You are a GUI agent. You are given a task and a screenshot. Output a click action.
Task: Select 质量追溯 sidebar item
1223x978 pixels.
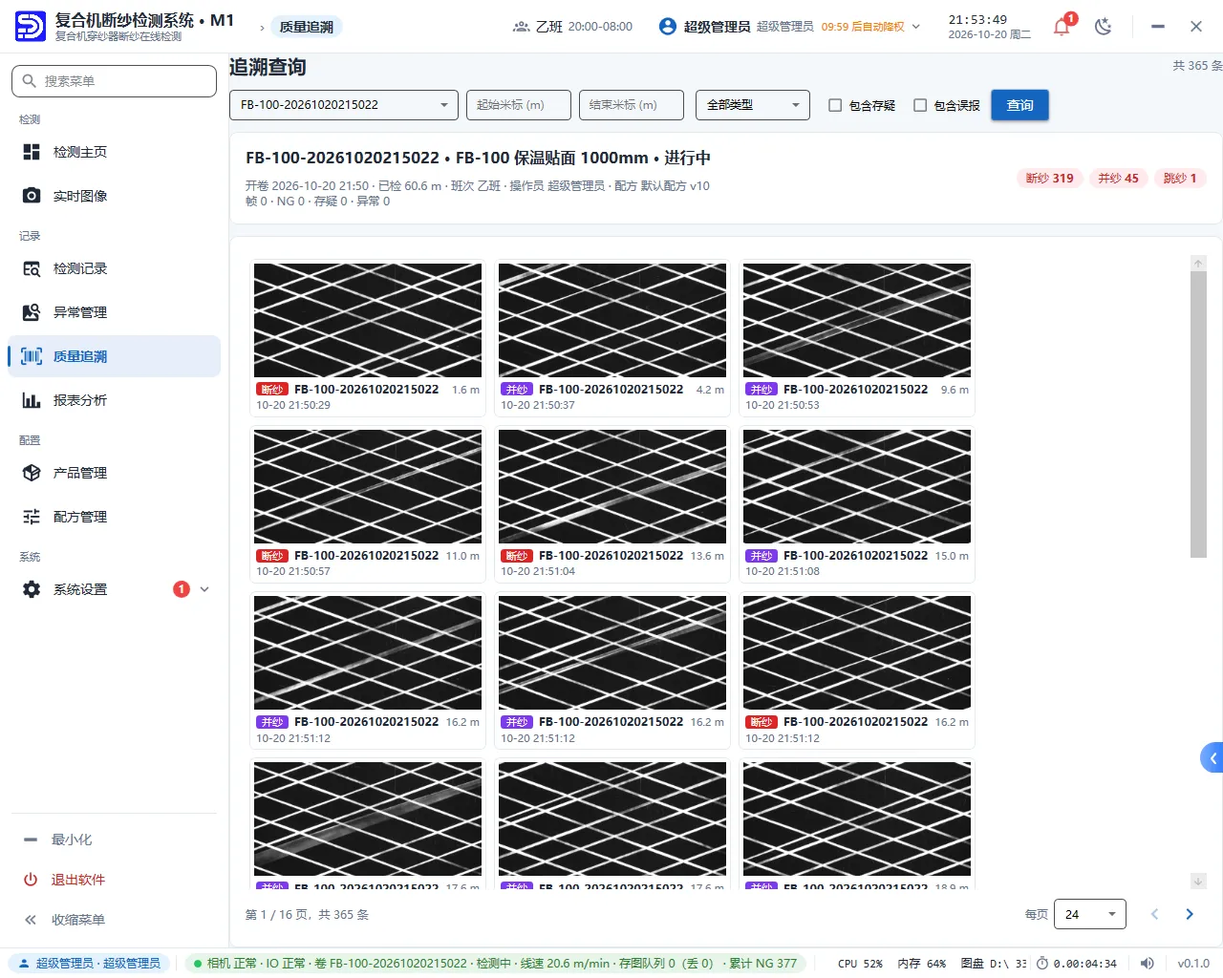click(114, 356)
